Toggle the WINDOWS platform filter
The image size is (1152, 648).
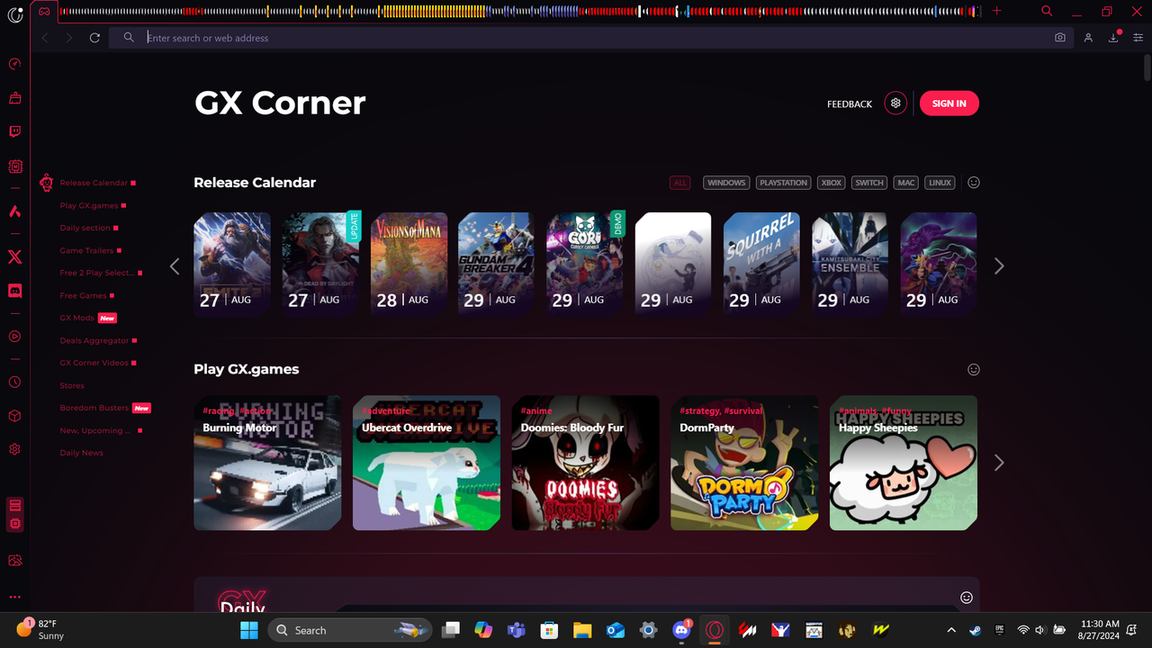click(x=726, y=183)
